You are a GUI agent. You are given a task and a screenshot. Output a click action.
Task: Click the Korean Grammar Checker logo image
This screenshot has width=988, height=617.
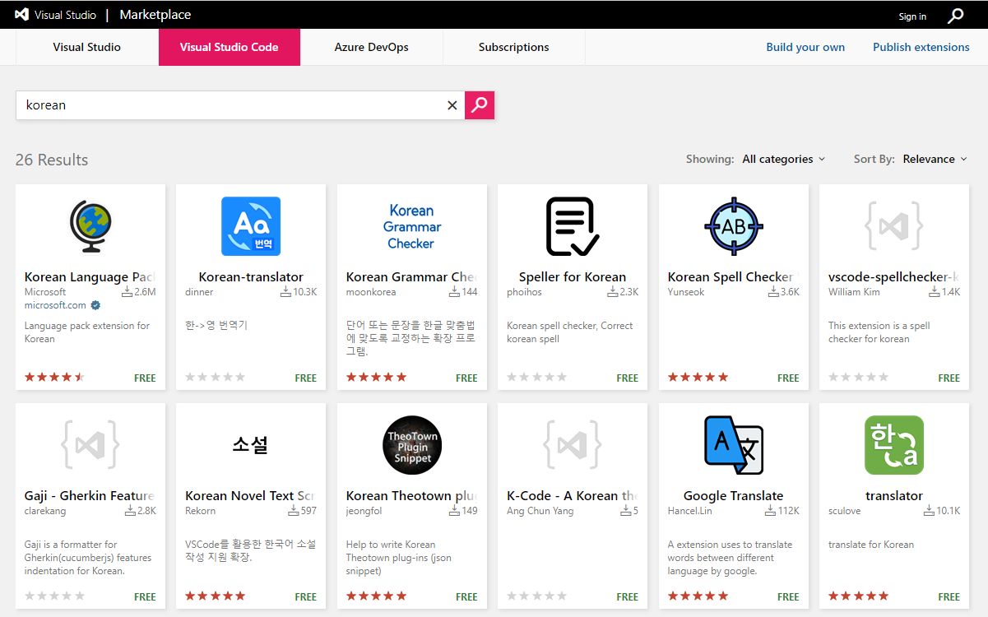[x=412, y=226]
